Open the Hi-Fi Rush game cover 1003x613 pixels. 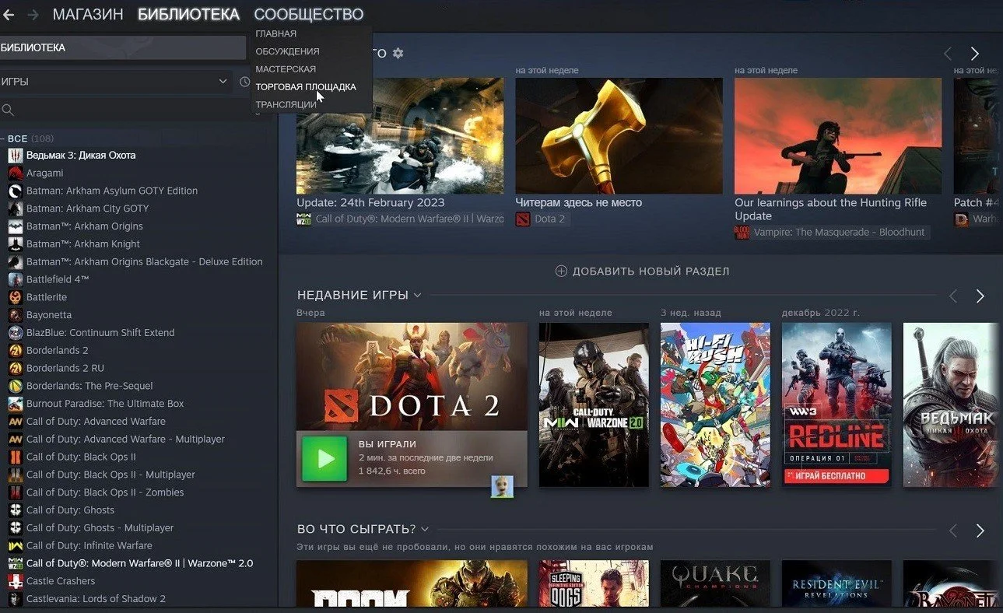coord(715,405)
